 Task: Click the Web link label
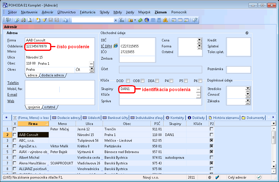tap(11, 101)
